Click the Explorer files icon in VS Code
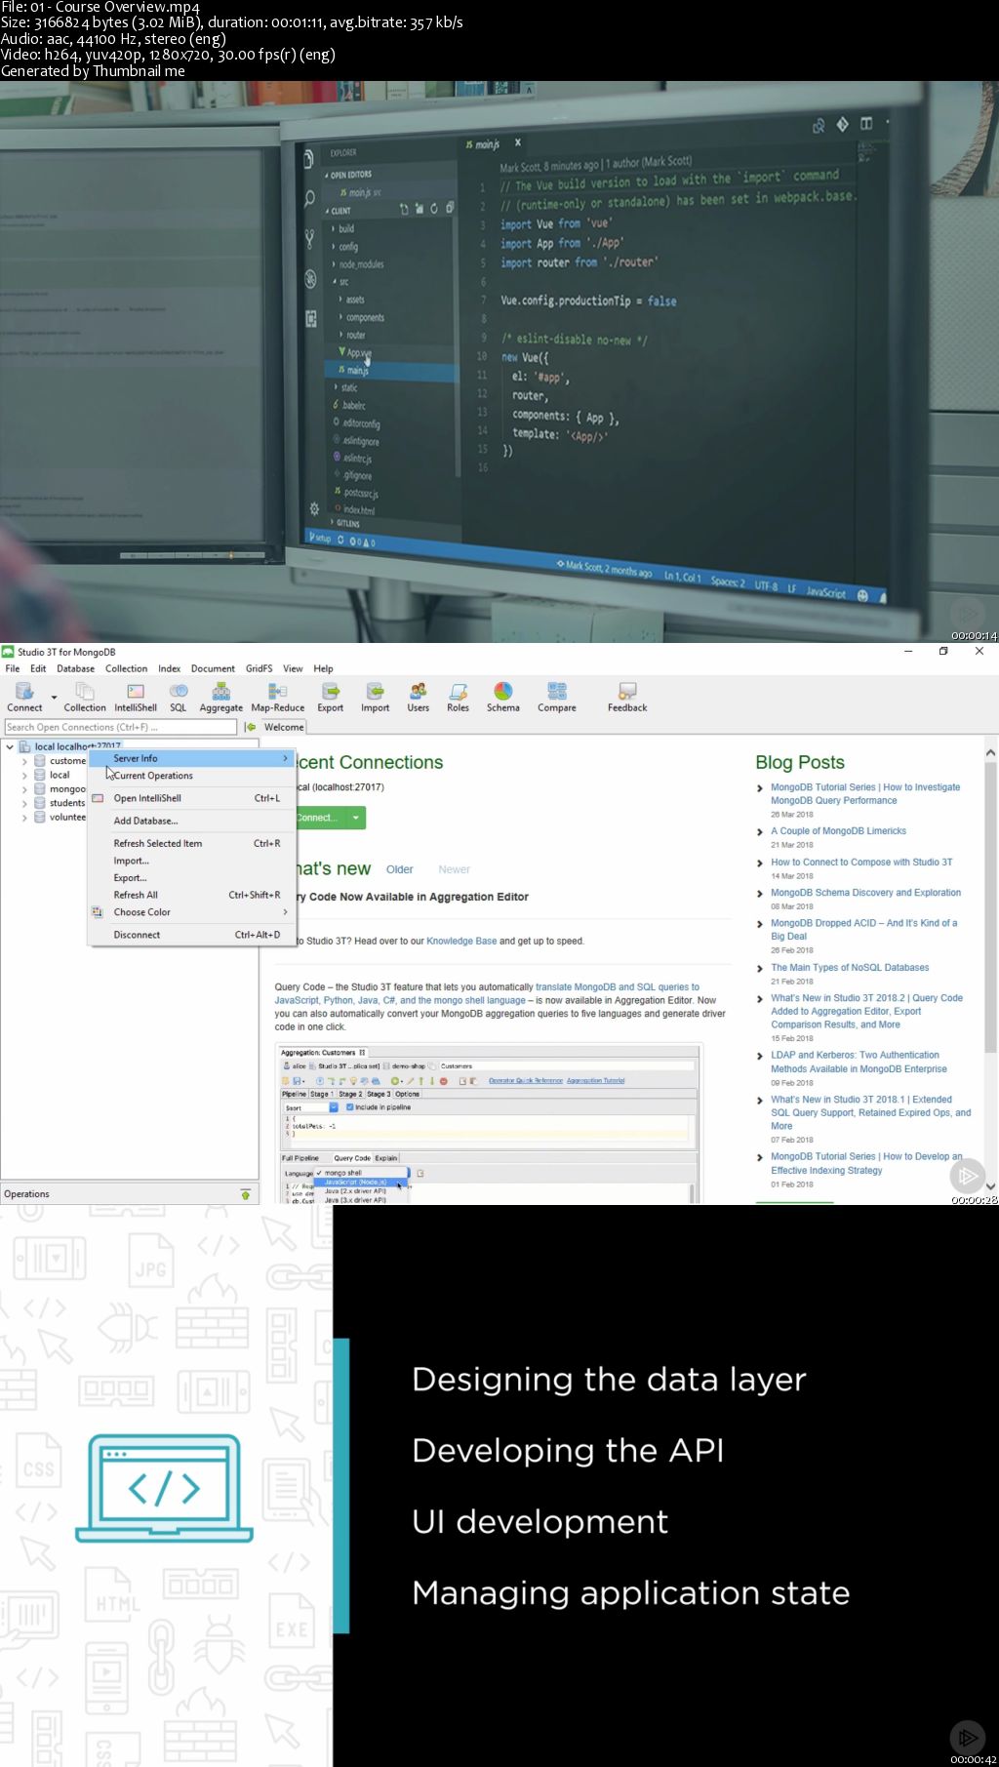 point(308,159)
